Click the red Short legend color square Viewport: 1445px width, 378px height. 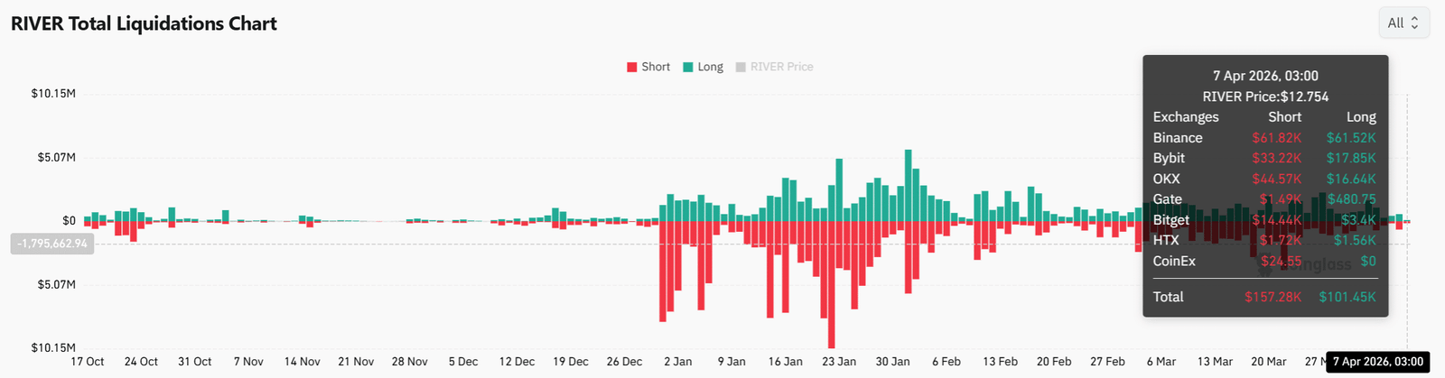(x=632, y=67)
